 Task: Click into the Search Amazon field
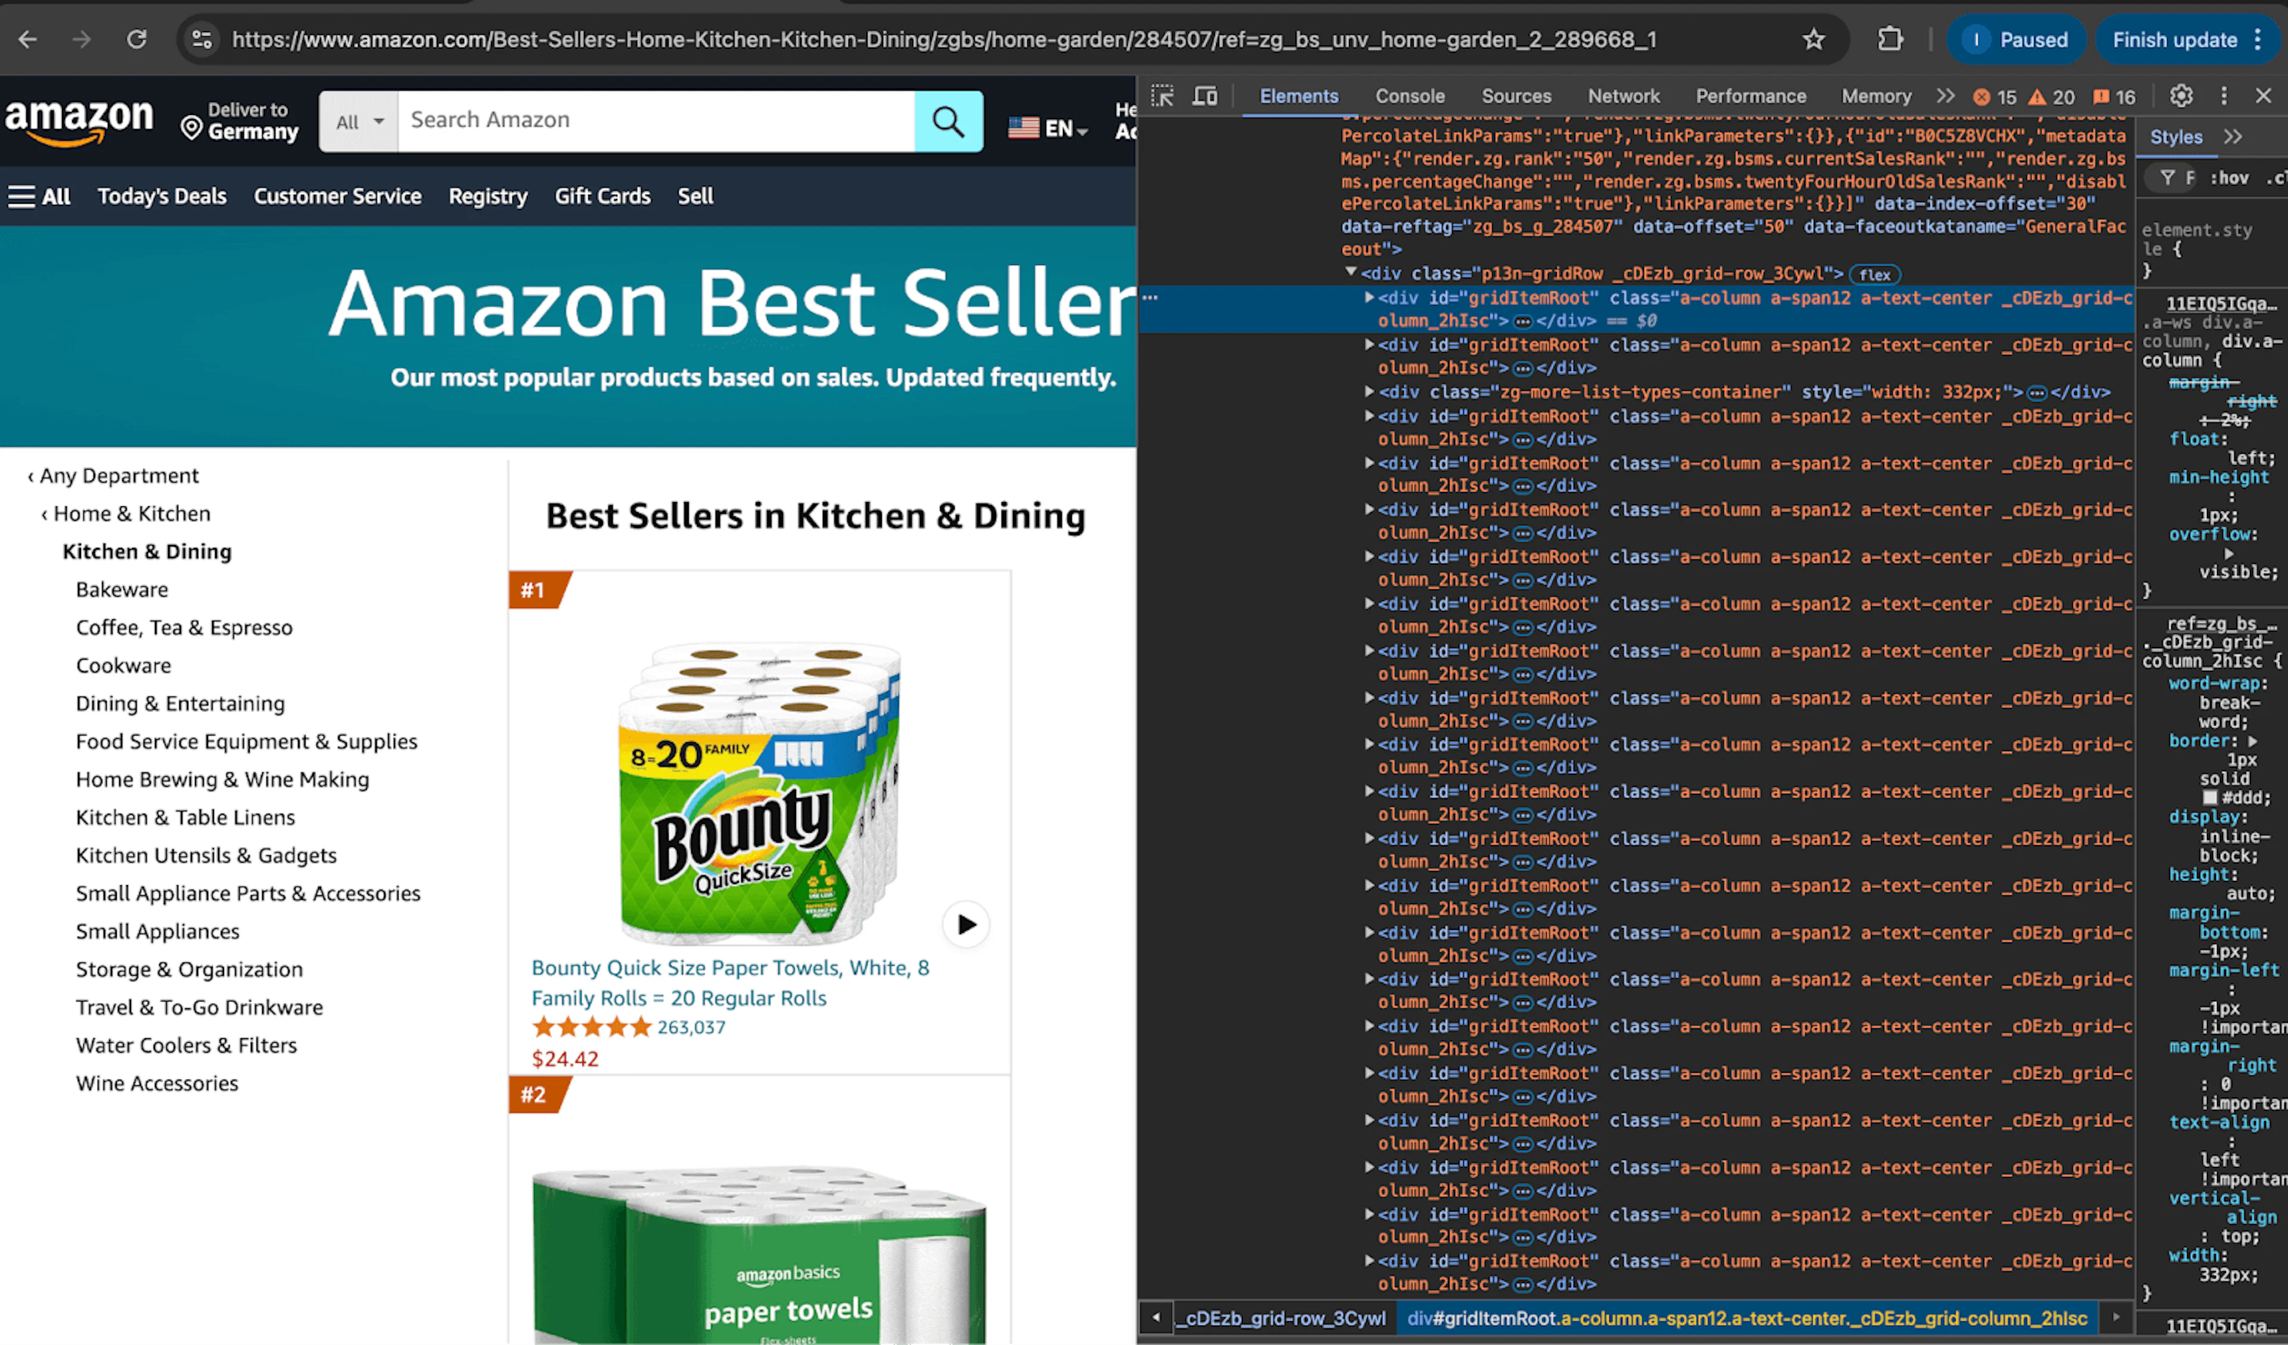point(655,121)
